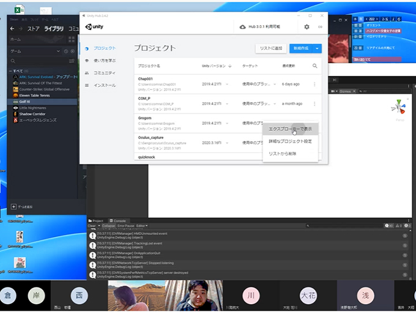The height and width of the screenshot is (312, 416).
Task: Click the 新規作成 button
Action: pyautogui.click(x=301, y=48)
